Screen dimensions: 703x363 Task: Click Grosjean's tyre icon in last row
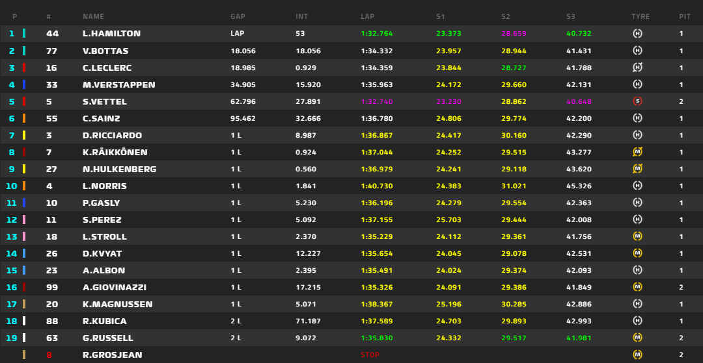[x=637, y=355]
